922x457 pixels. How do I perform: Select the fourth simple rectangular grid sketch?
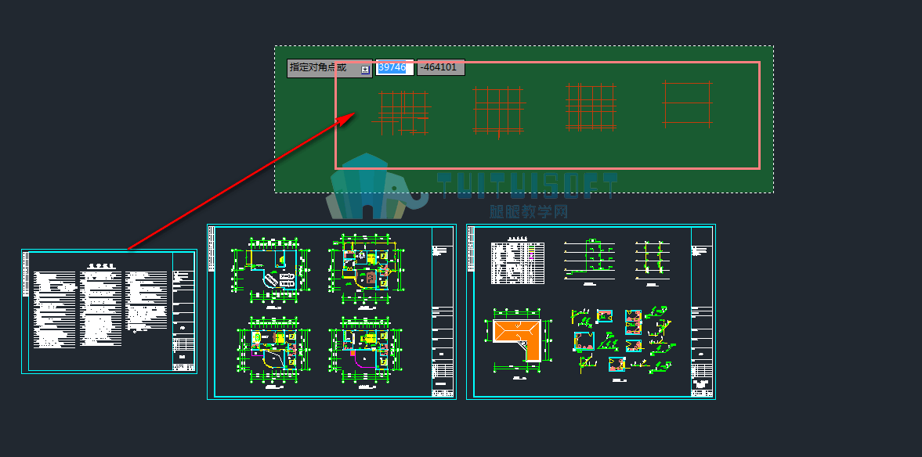(x=687, y=104)
